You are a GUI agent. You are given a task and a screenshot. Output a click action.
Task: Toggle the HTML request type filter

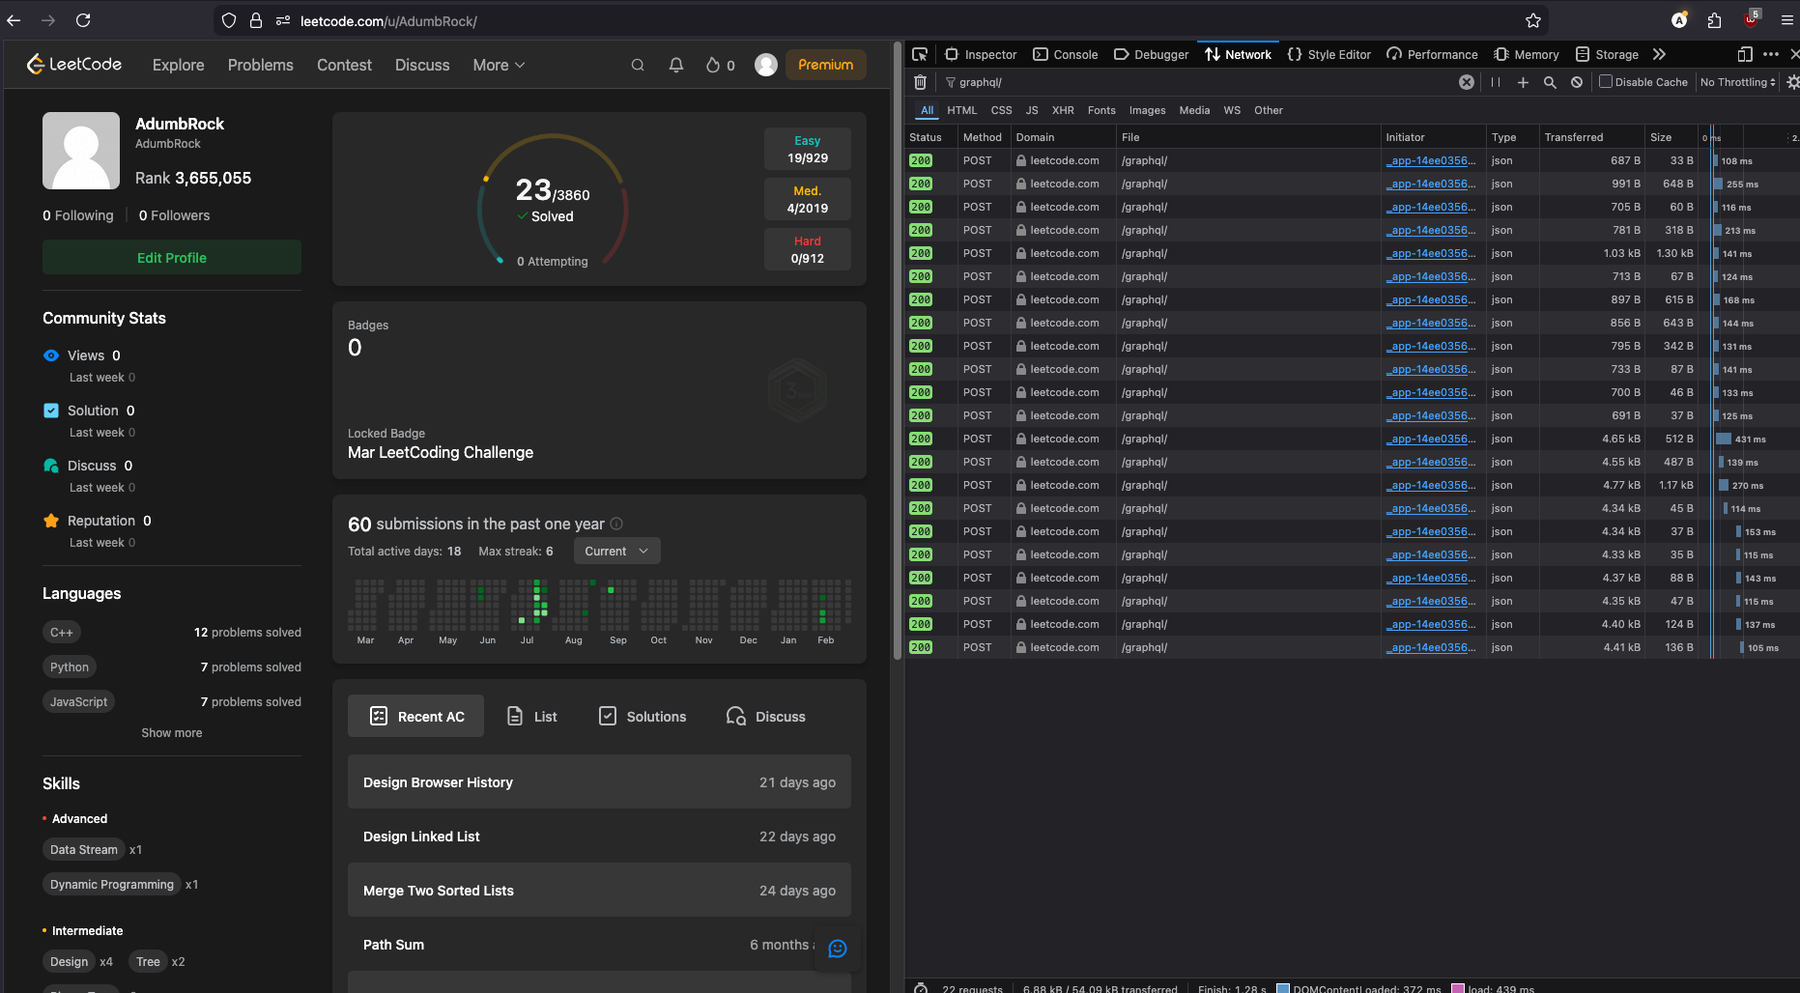click(962, 110)
